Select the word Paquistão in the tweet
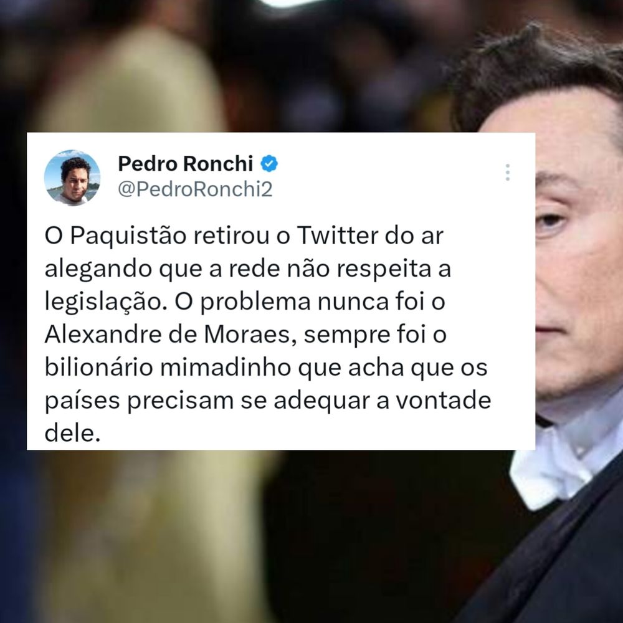This screenshot has width=623, height=623. point(128,237)
